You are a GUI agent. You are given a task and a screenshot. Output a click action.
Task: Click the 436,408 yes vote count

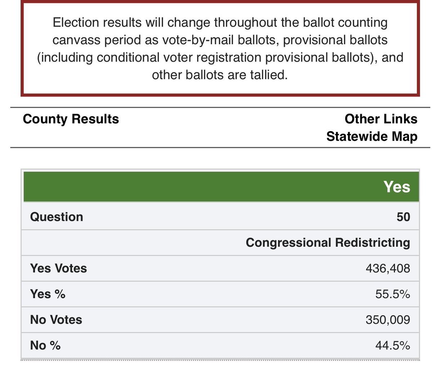coord(388,268)
